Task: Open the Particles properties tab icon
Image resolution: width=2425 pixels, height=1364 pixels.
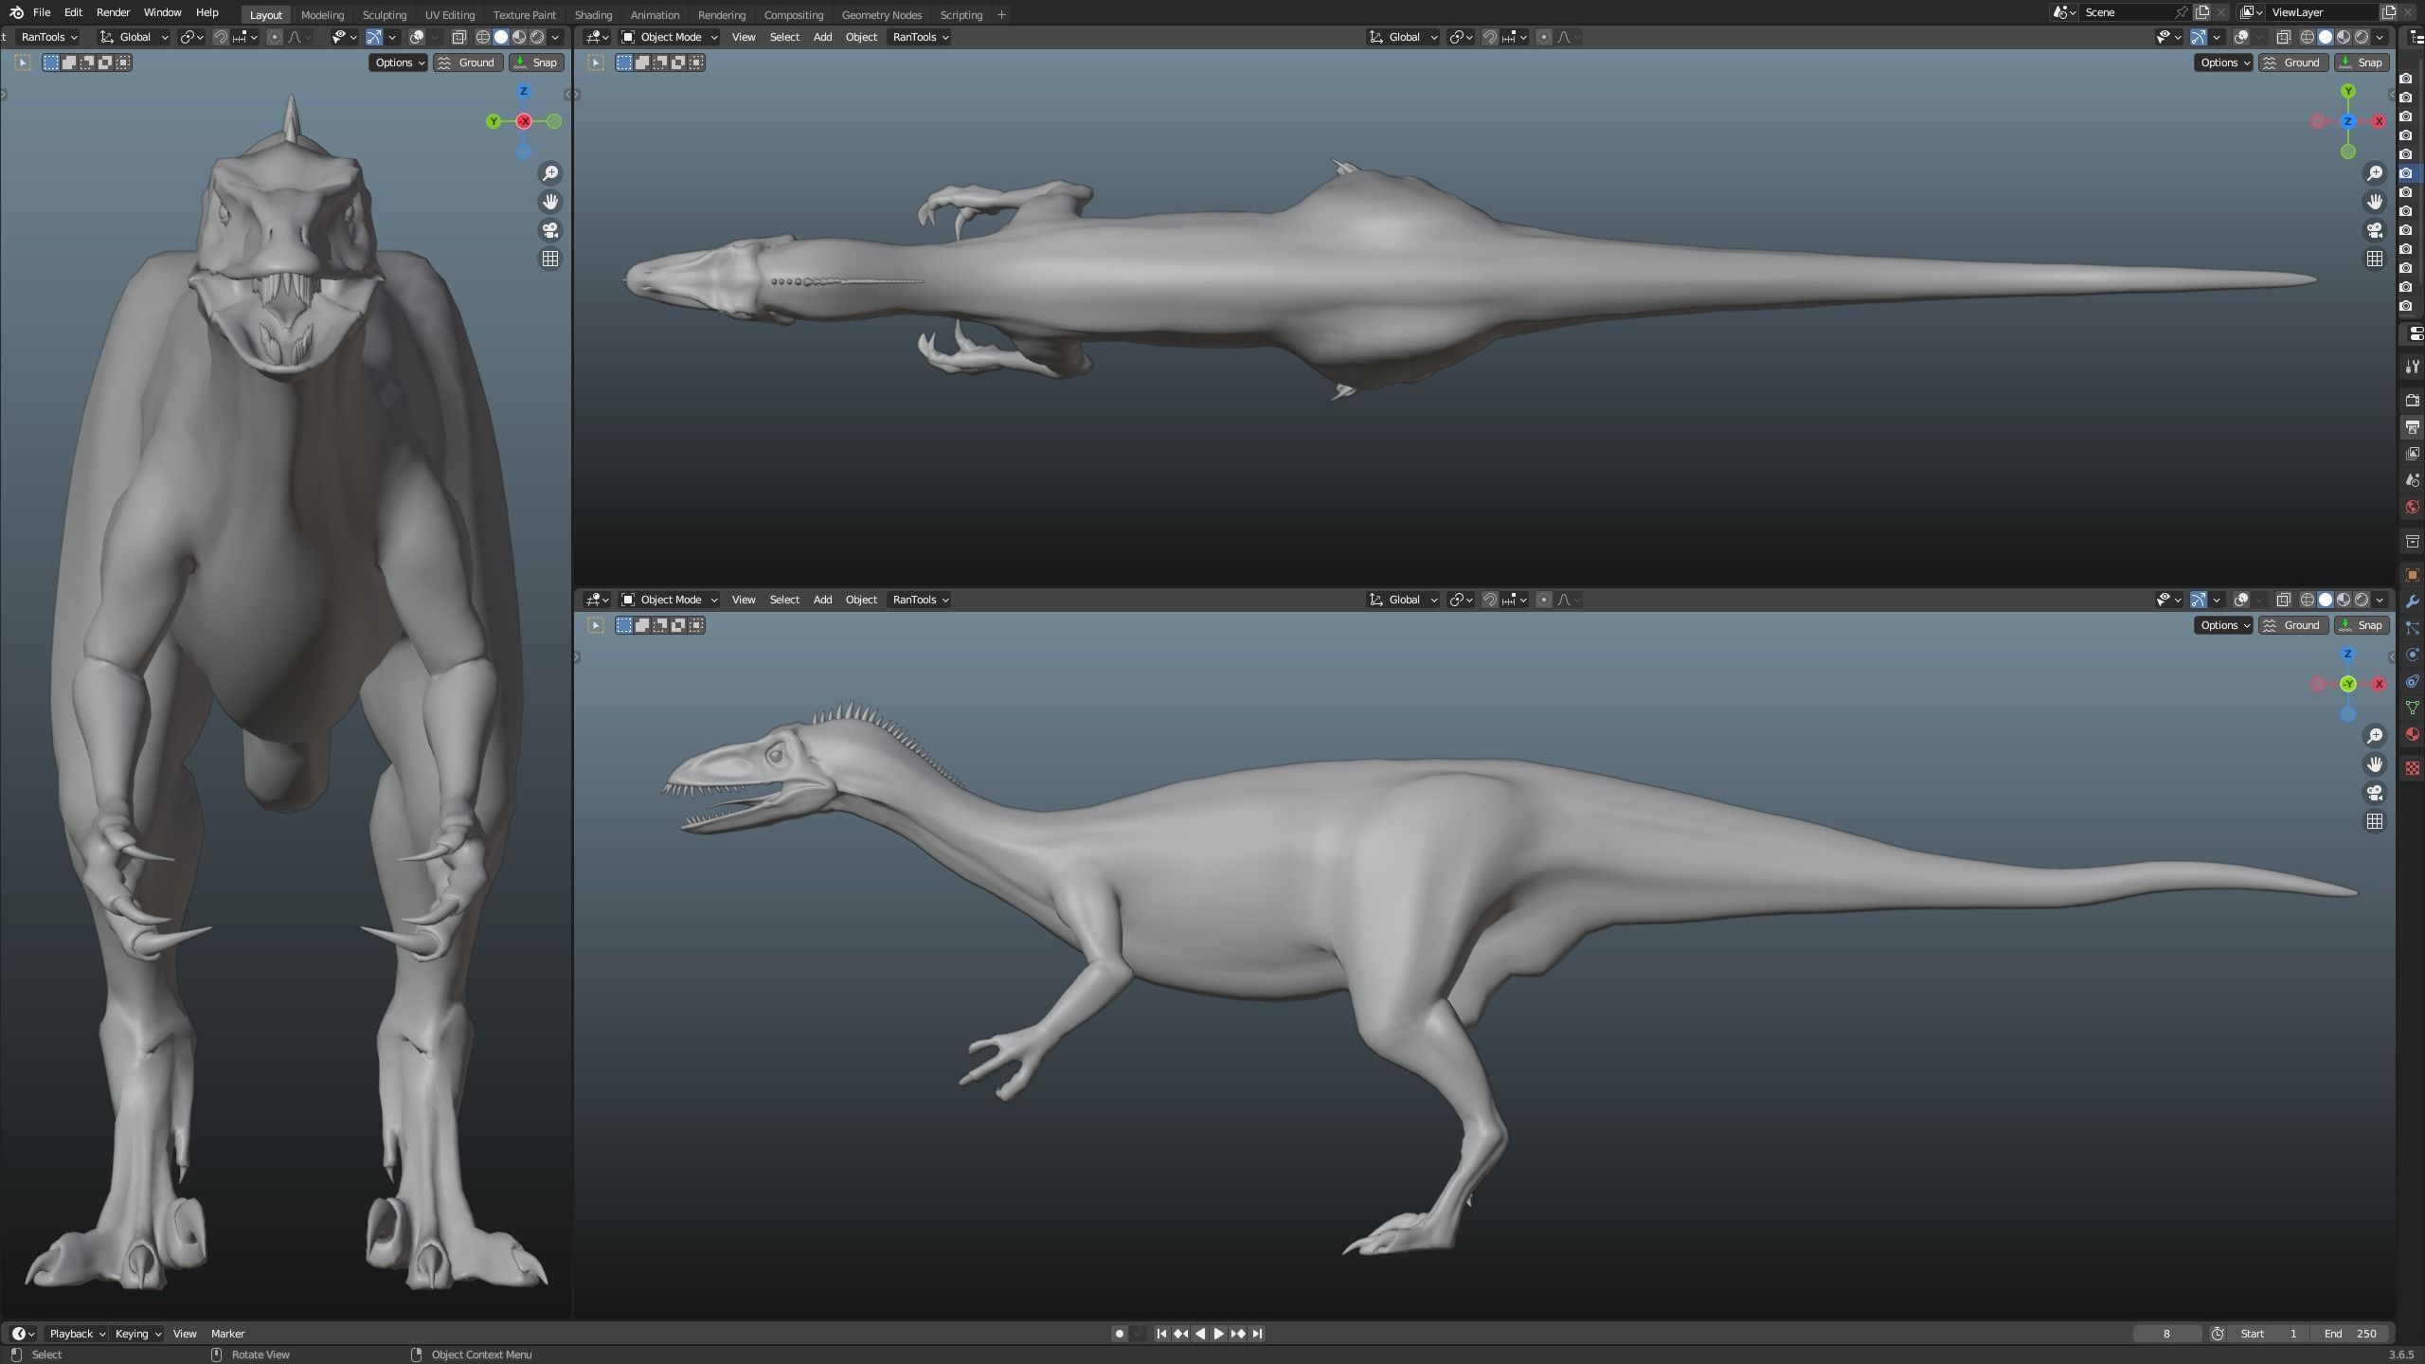Action: pyautogui.click(x=2413, y=628)
